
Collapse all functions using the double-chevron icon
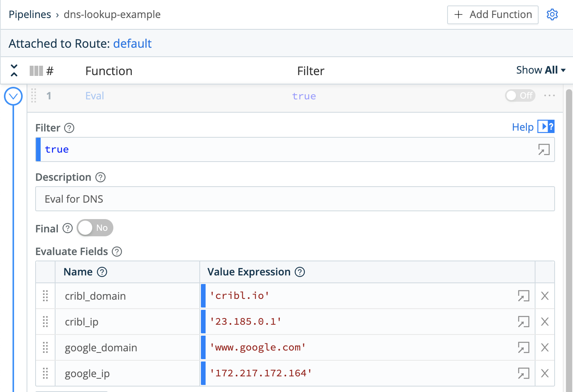point(14,70)
